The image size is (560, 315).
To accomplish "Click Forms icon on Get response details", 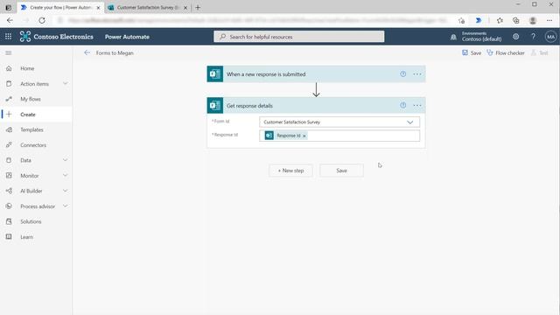I will [x=215, y=105].
